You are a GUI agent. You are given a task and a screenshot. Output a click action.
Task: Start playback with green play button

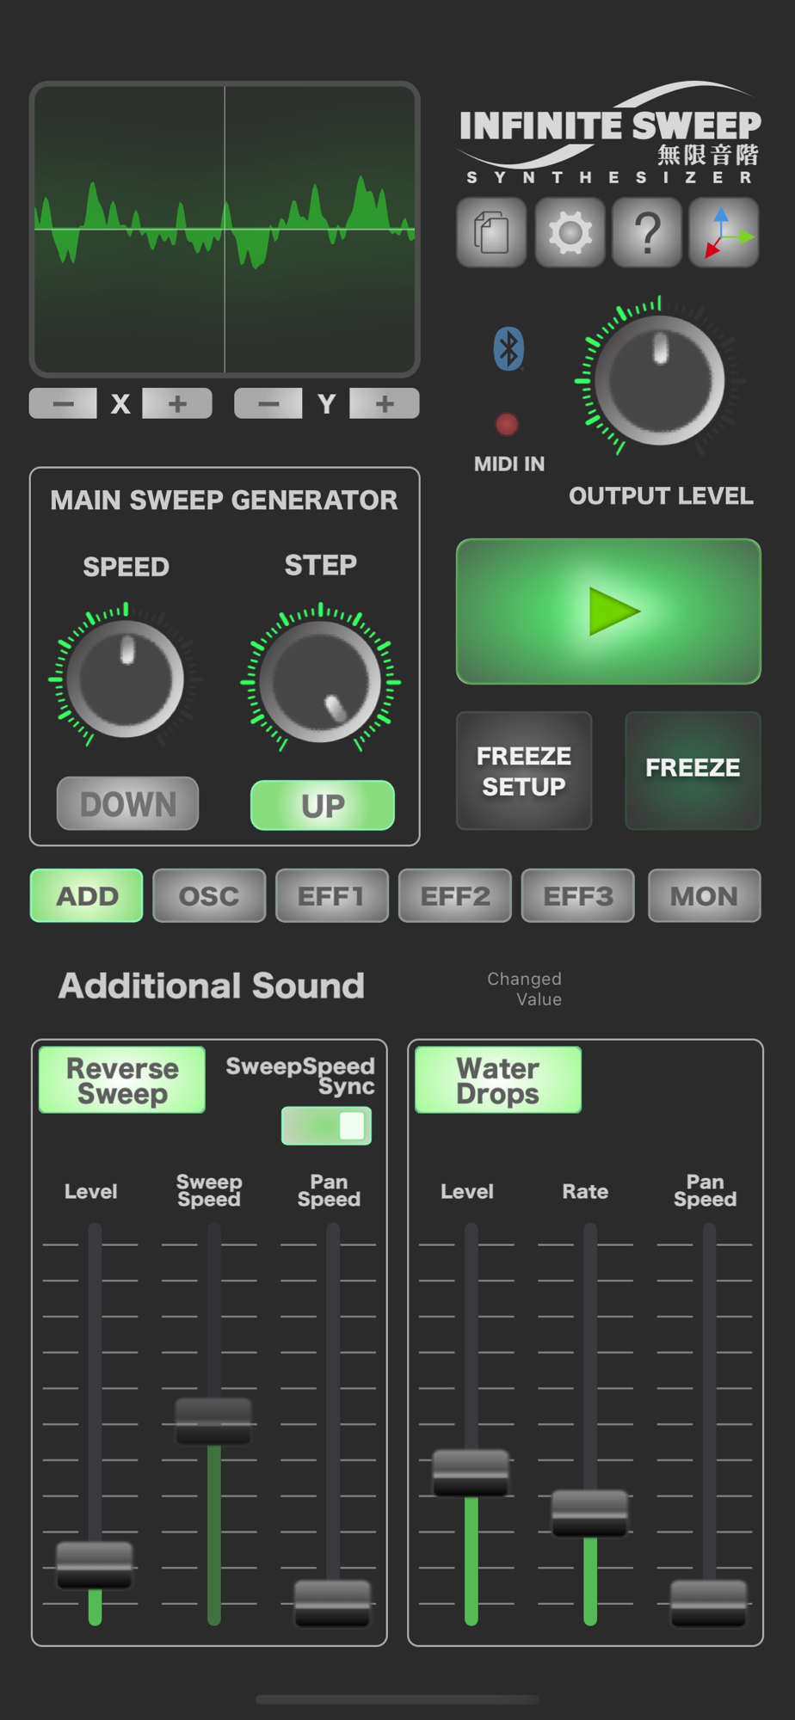(608, 611)
